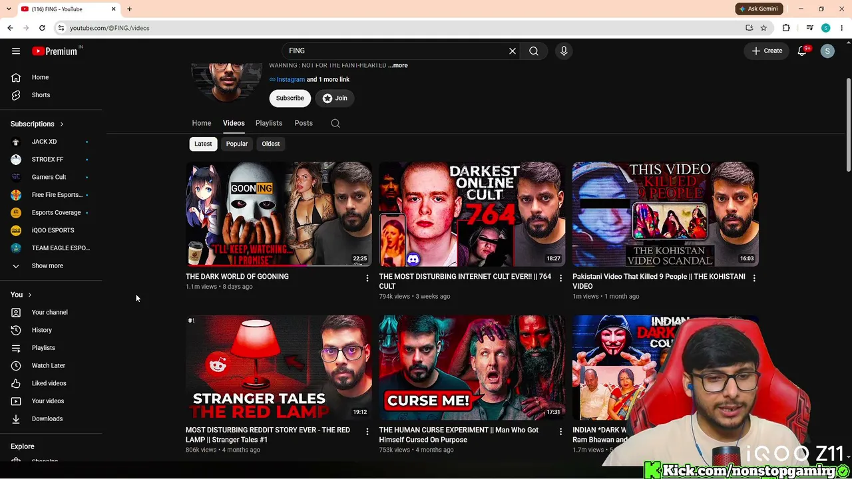
Task: Open options for THE DARK WORLD OF GOONING video
Action: (x=367, y=278)
